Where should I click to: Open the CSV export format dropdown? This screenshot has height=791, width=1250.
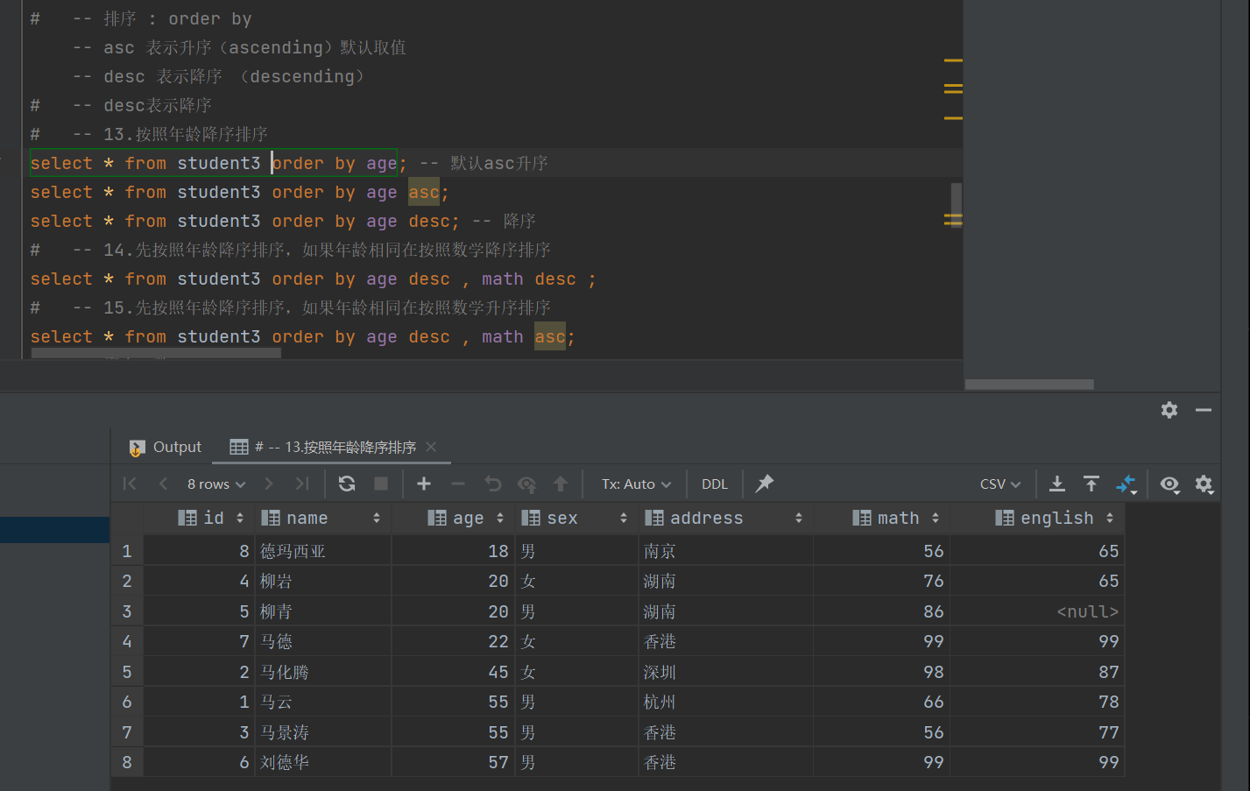pos(1000,484)
